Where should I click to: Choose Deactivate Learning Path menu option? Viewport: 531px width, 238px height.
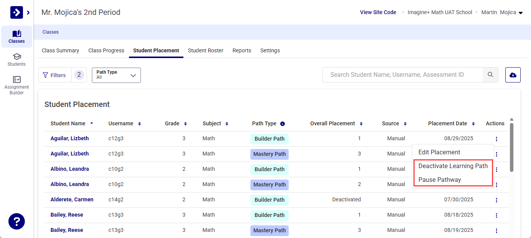(453, 166)
